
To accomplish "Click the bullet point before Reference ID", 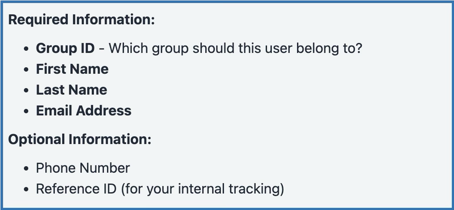I will tap(27, 189).
